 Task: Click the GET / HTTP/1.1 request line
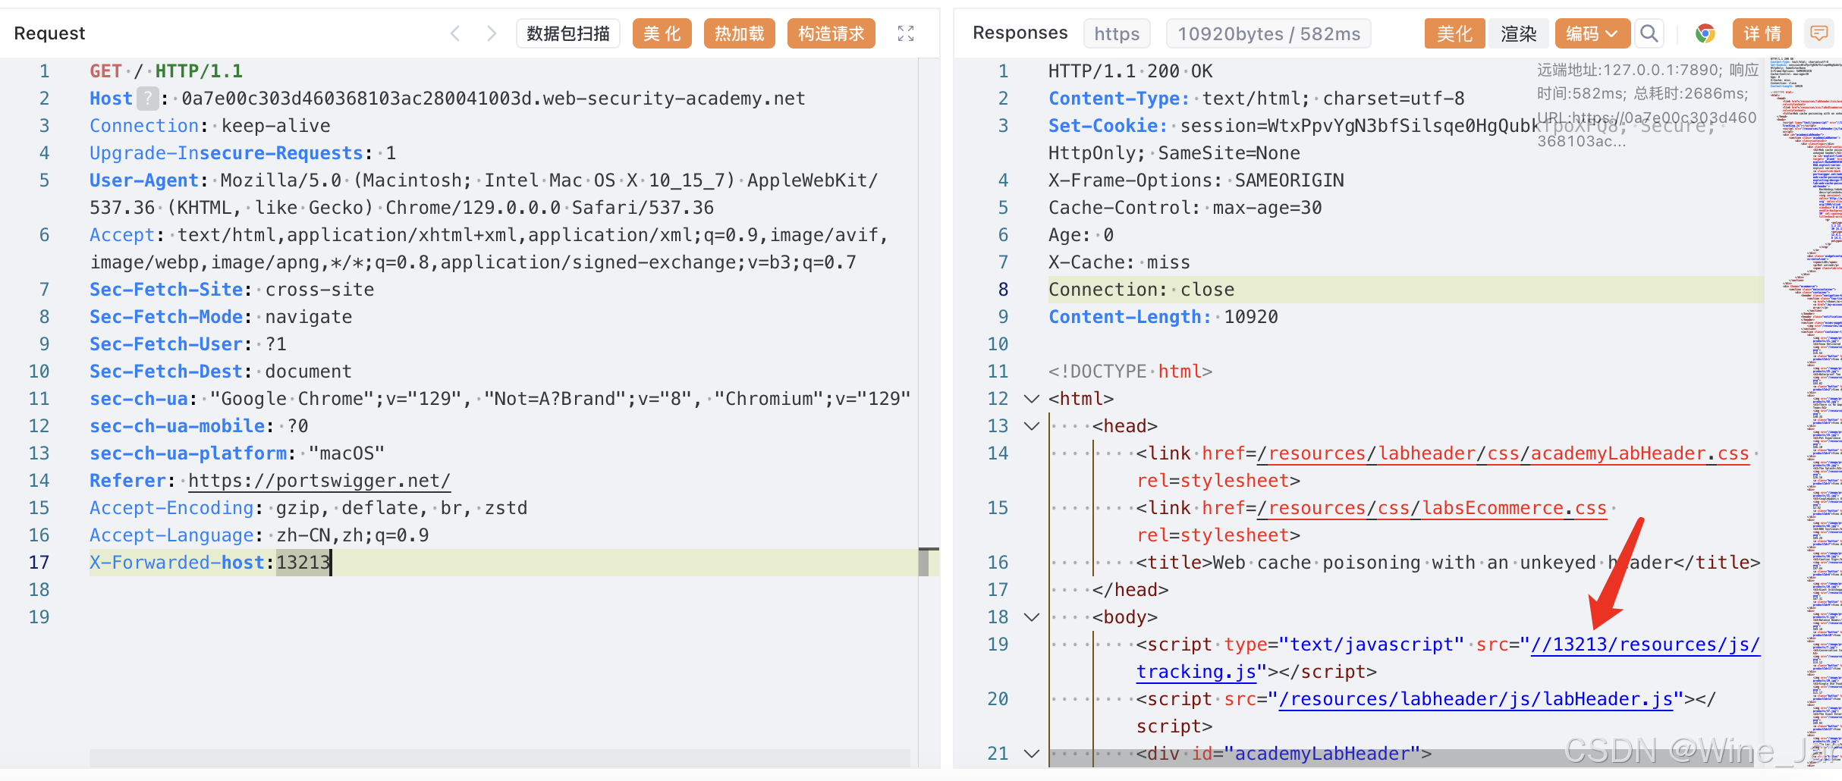click(166, 71)
